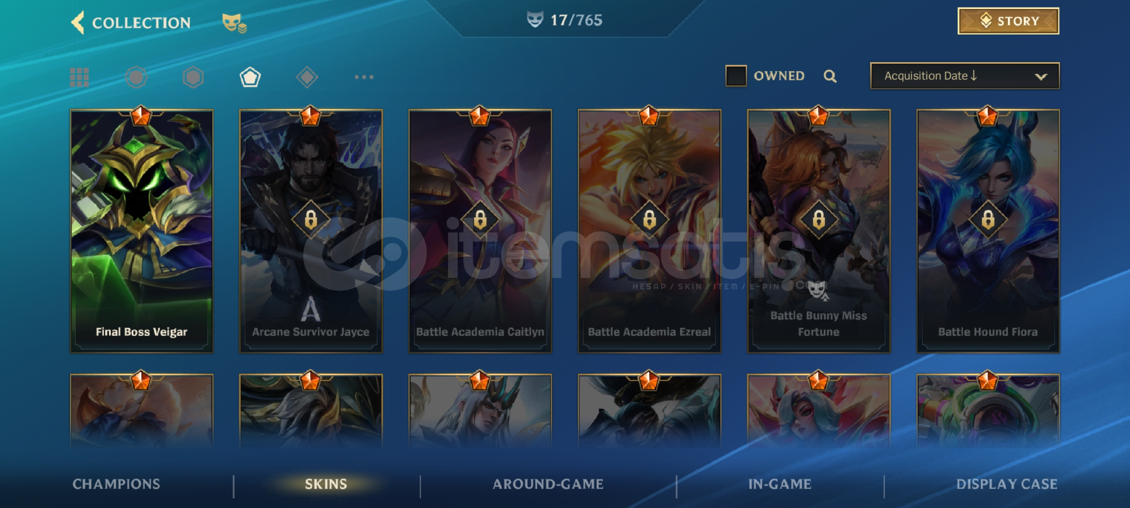Open the skin shop masks icon
The width and height of the screenshot is (1130, 508).
coord(234,23)
